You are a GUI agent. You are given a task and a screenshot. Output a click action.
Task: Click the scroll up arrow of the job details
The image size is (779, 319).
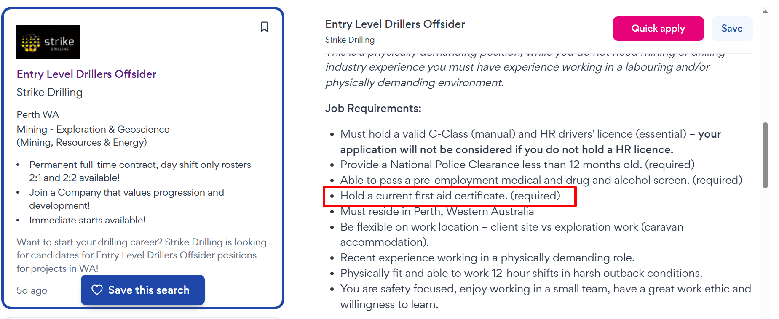(765, 12)
